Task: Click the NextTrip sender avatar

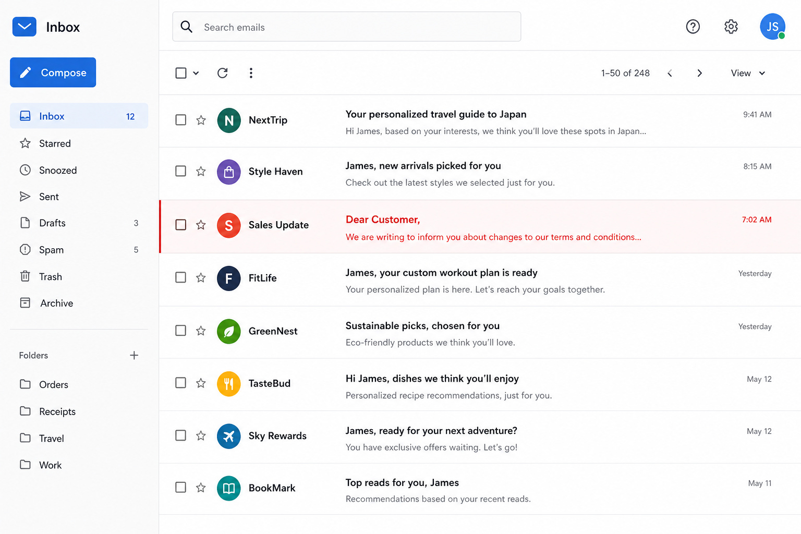Action: coord(229,120)
